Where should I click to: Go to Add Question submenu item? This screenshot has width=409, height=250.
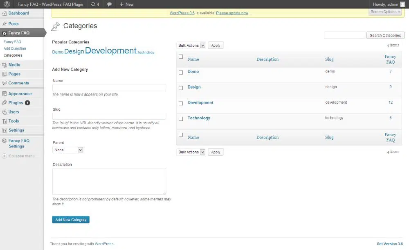tap(15, 48)
